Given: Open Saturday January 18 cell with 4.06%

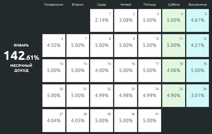Looking at the screenshot, I should tap(174, 71).
